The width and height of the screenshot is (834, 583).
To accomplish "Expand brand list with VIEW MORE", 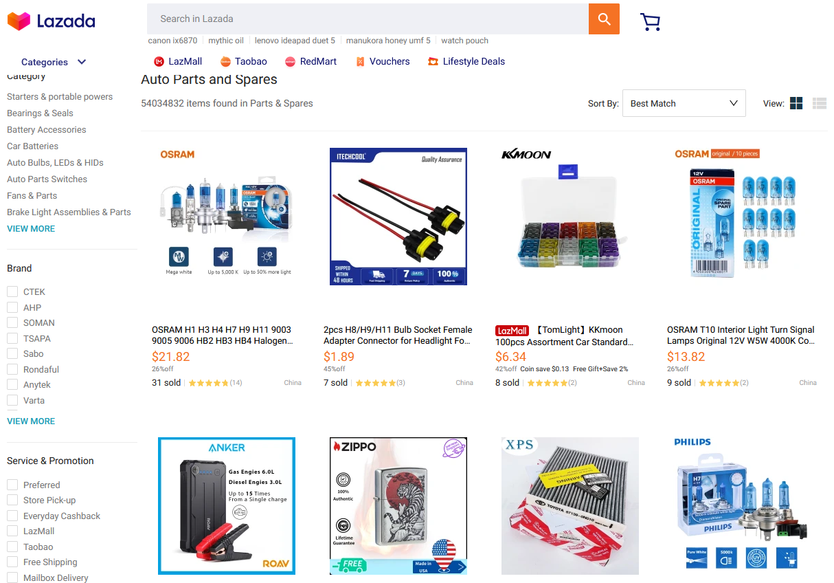I will [31, 421].
